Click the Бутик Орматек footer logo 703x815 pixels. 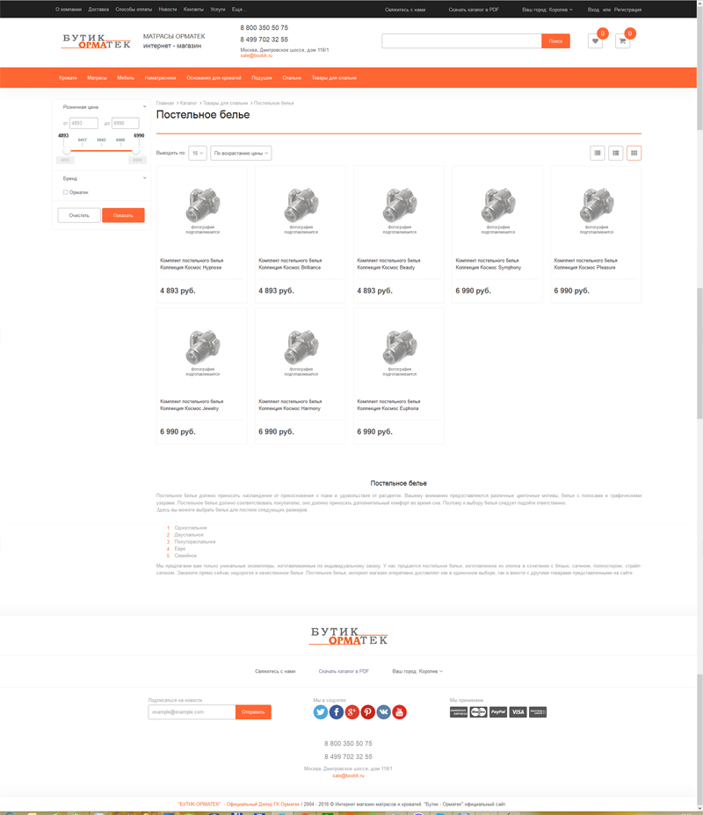348,636
